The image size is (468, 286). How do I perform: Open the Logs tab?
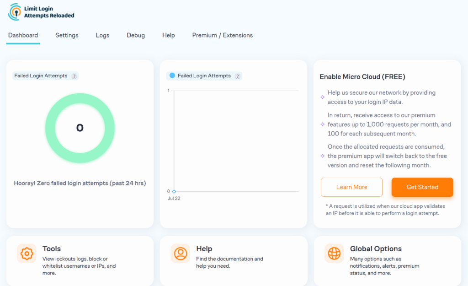pos(102,35)
